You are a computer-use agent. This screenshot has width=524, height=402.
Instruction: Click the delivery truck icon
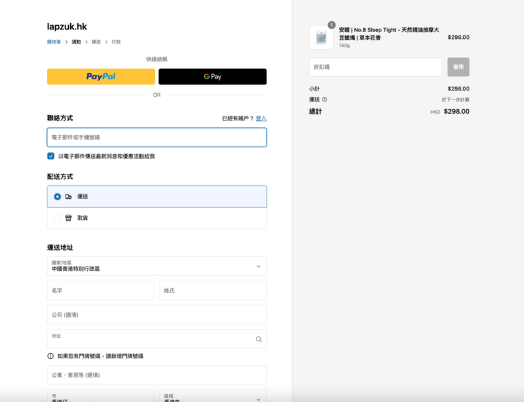tap(68, 196)
